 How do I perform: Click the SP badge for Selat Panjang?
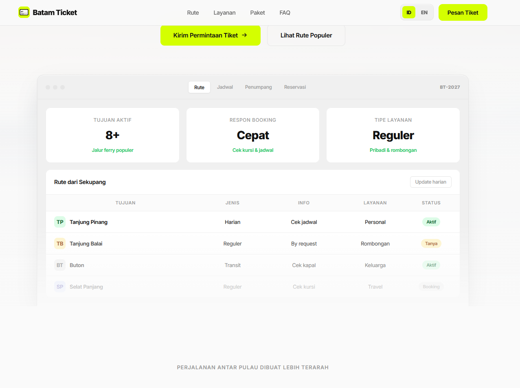tap(60, 287)
